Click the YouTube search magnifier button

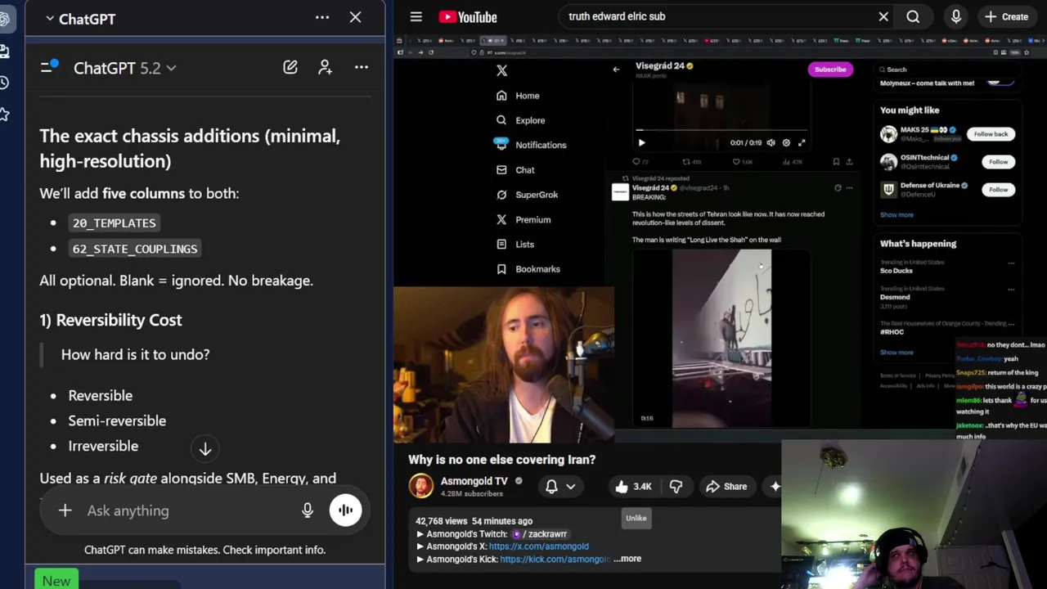tap(913, 16)
